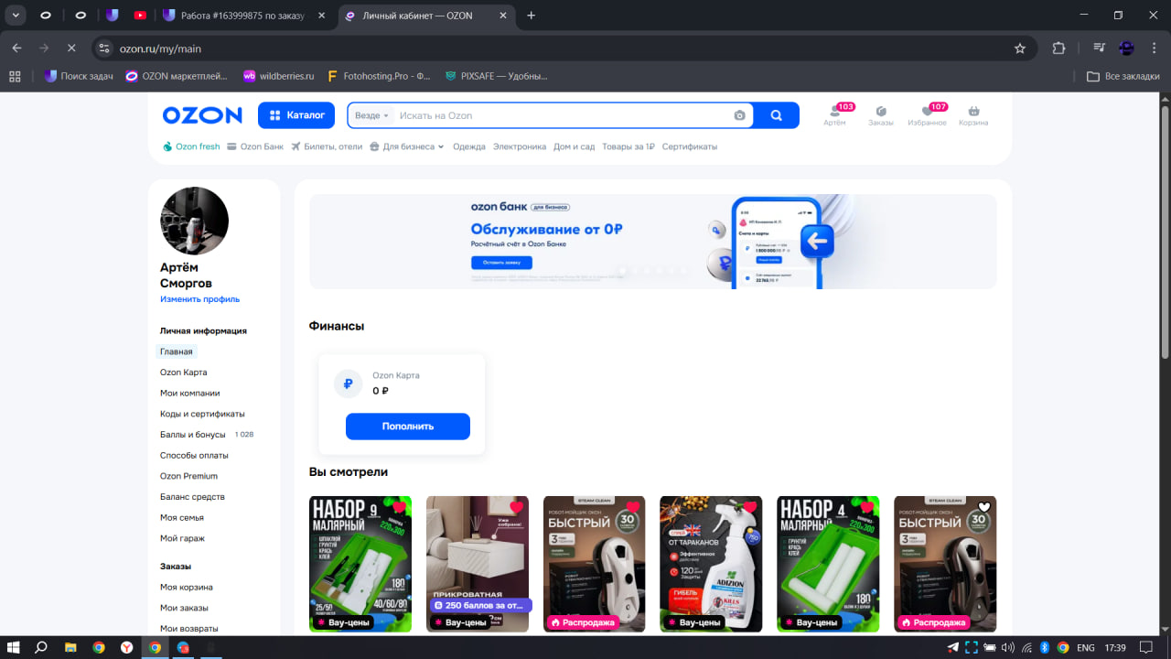Open the wildberries.ru bookmark
This screenshot has height=659, width=1171.
278,76
